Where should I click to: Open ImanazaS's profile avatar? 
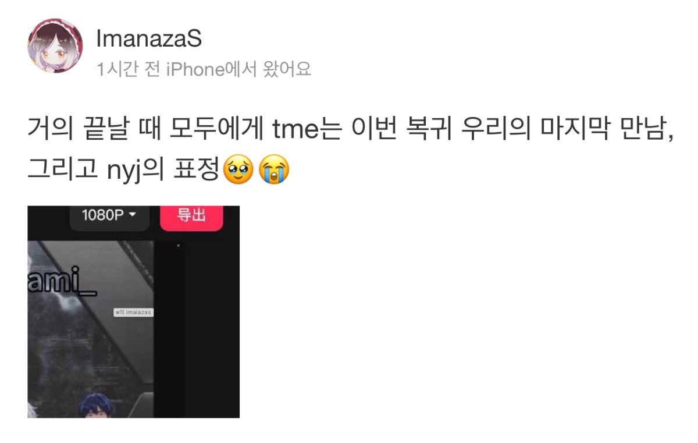(x=55, y=45)
